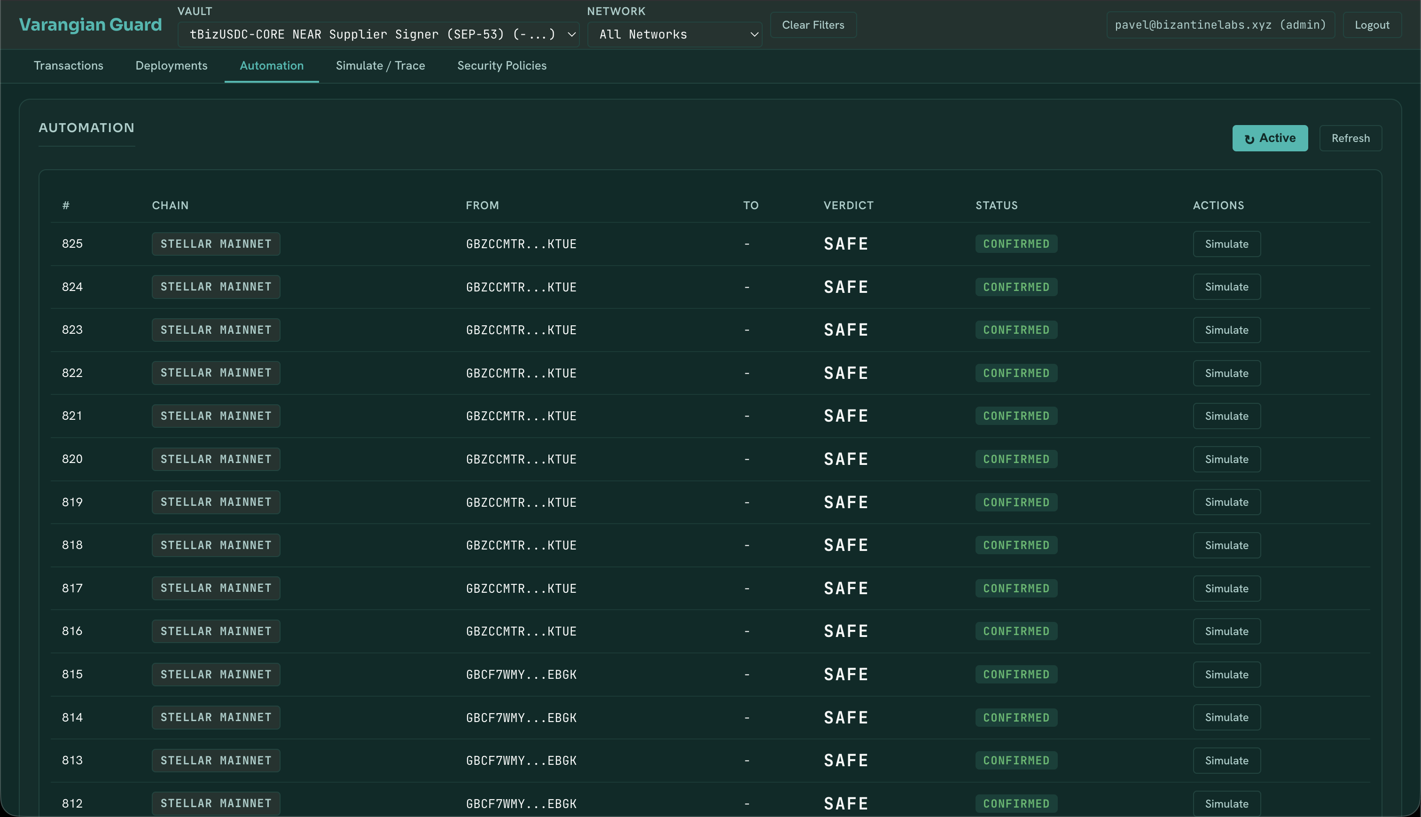Screen dimensions: 1421x817
Task: Click the FROM column header
Action: (x=482, y=205)
